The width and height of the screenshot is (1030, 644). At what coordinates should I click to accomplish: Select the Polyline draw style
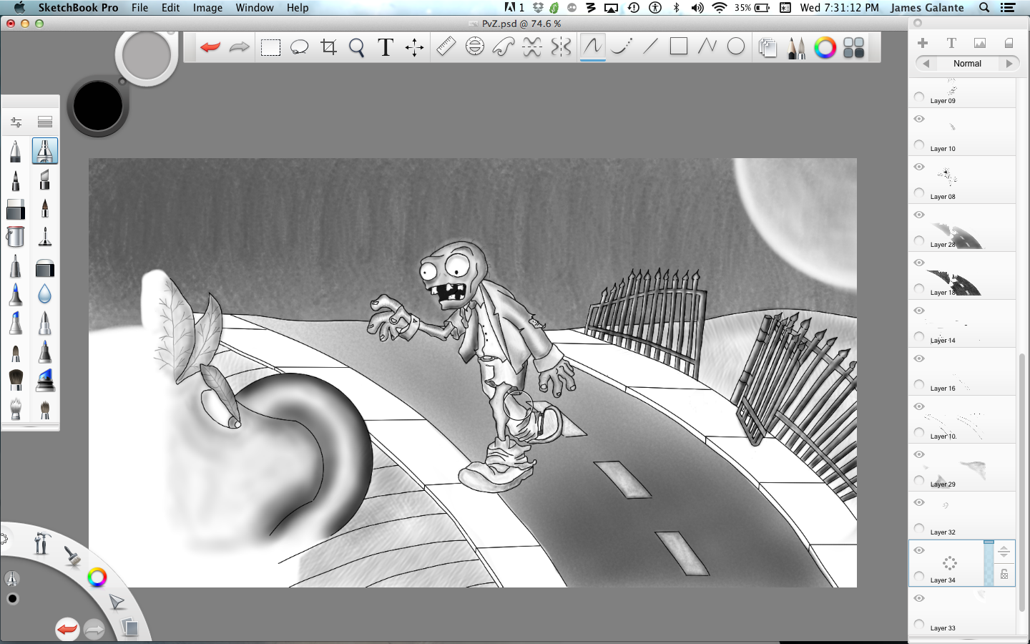pyautogui.click(x=707, y=47)
